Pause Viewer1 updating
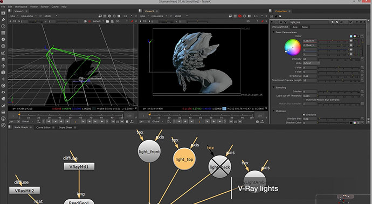Screen dimensions: 372x204 click(x=119, y=16)
